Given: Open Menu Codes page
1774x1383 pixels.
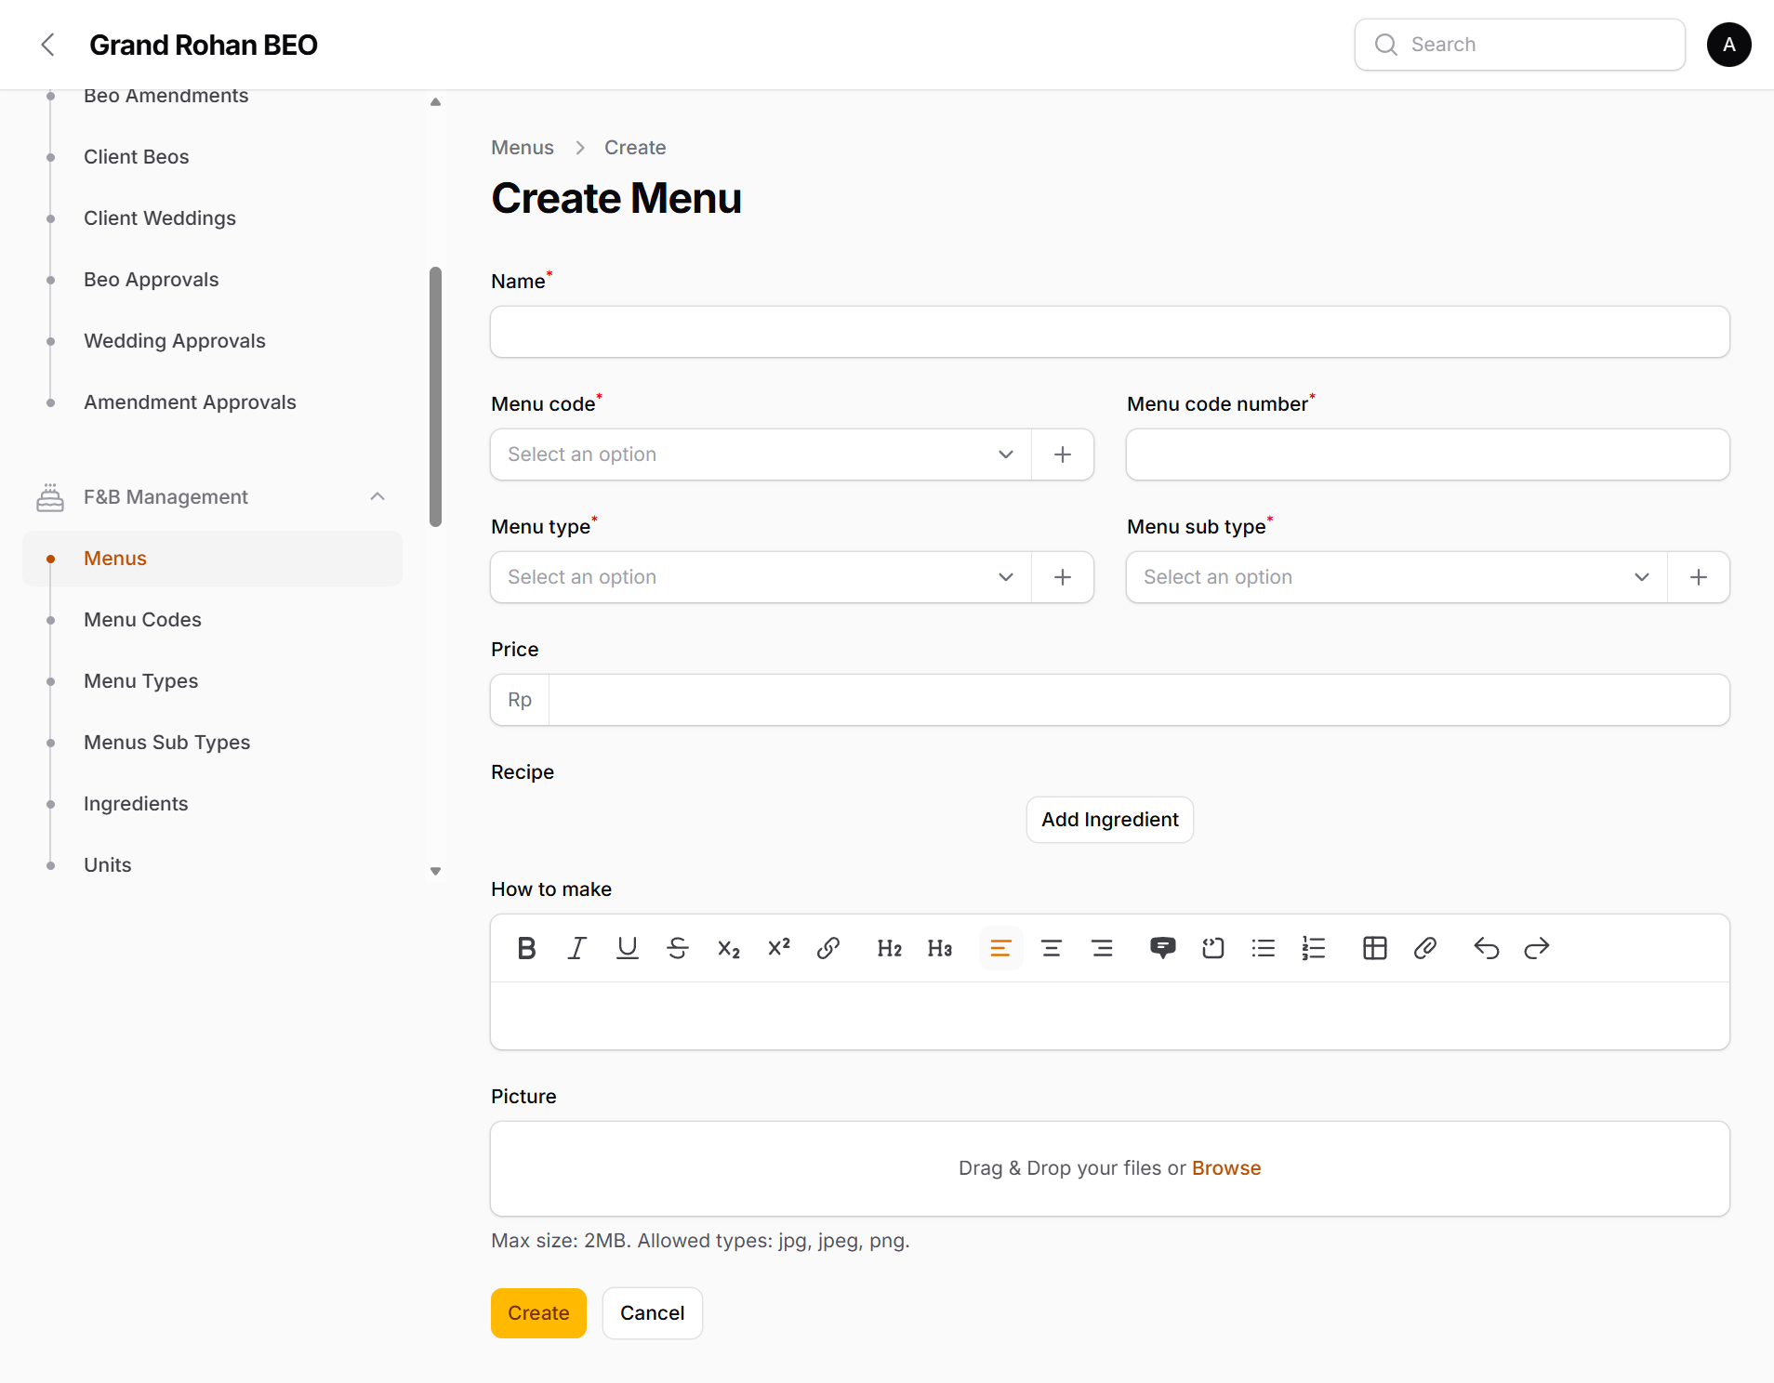Looking at the screenshot, I should click(142, 620).
